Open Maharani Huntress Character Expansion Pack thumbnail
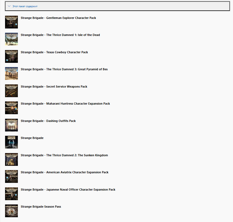This screenshot has height=222, width=233. pyautogui.click(x=11, y=108)
